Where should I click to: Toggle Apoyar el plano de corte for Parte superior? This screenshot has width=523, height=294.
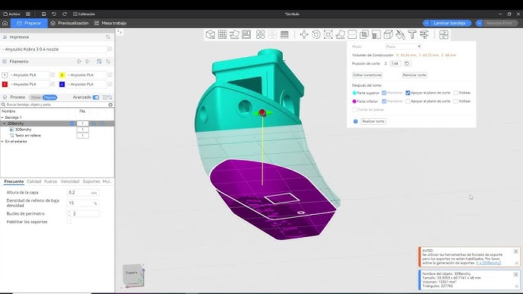[408, 93]
